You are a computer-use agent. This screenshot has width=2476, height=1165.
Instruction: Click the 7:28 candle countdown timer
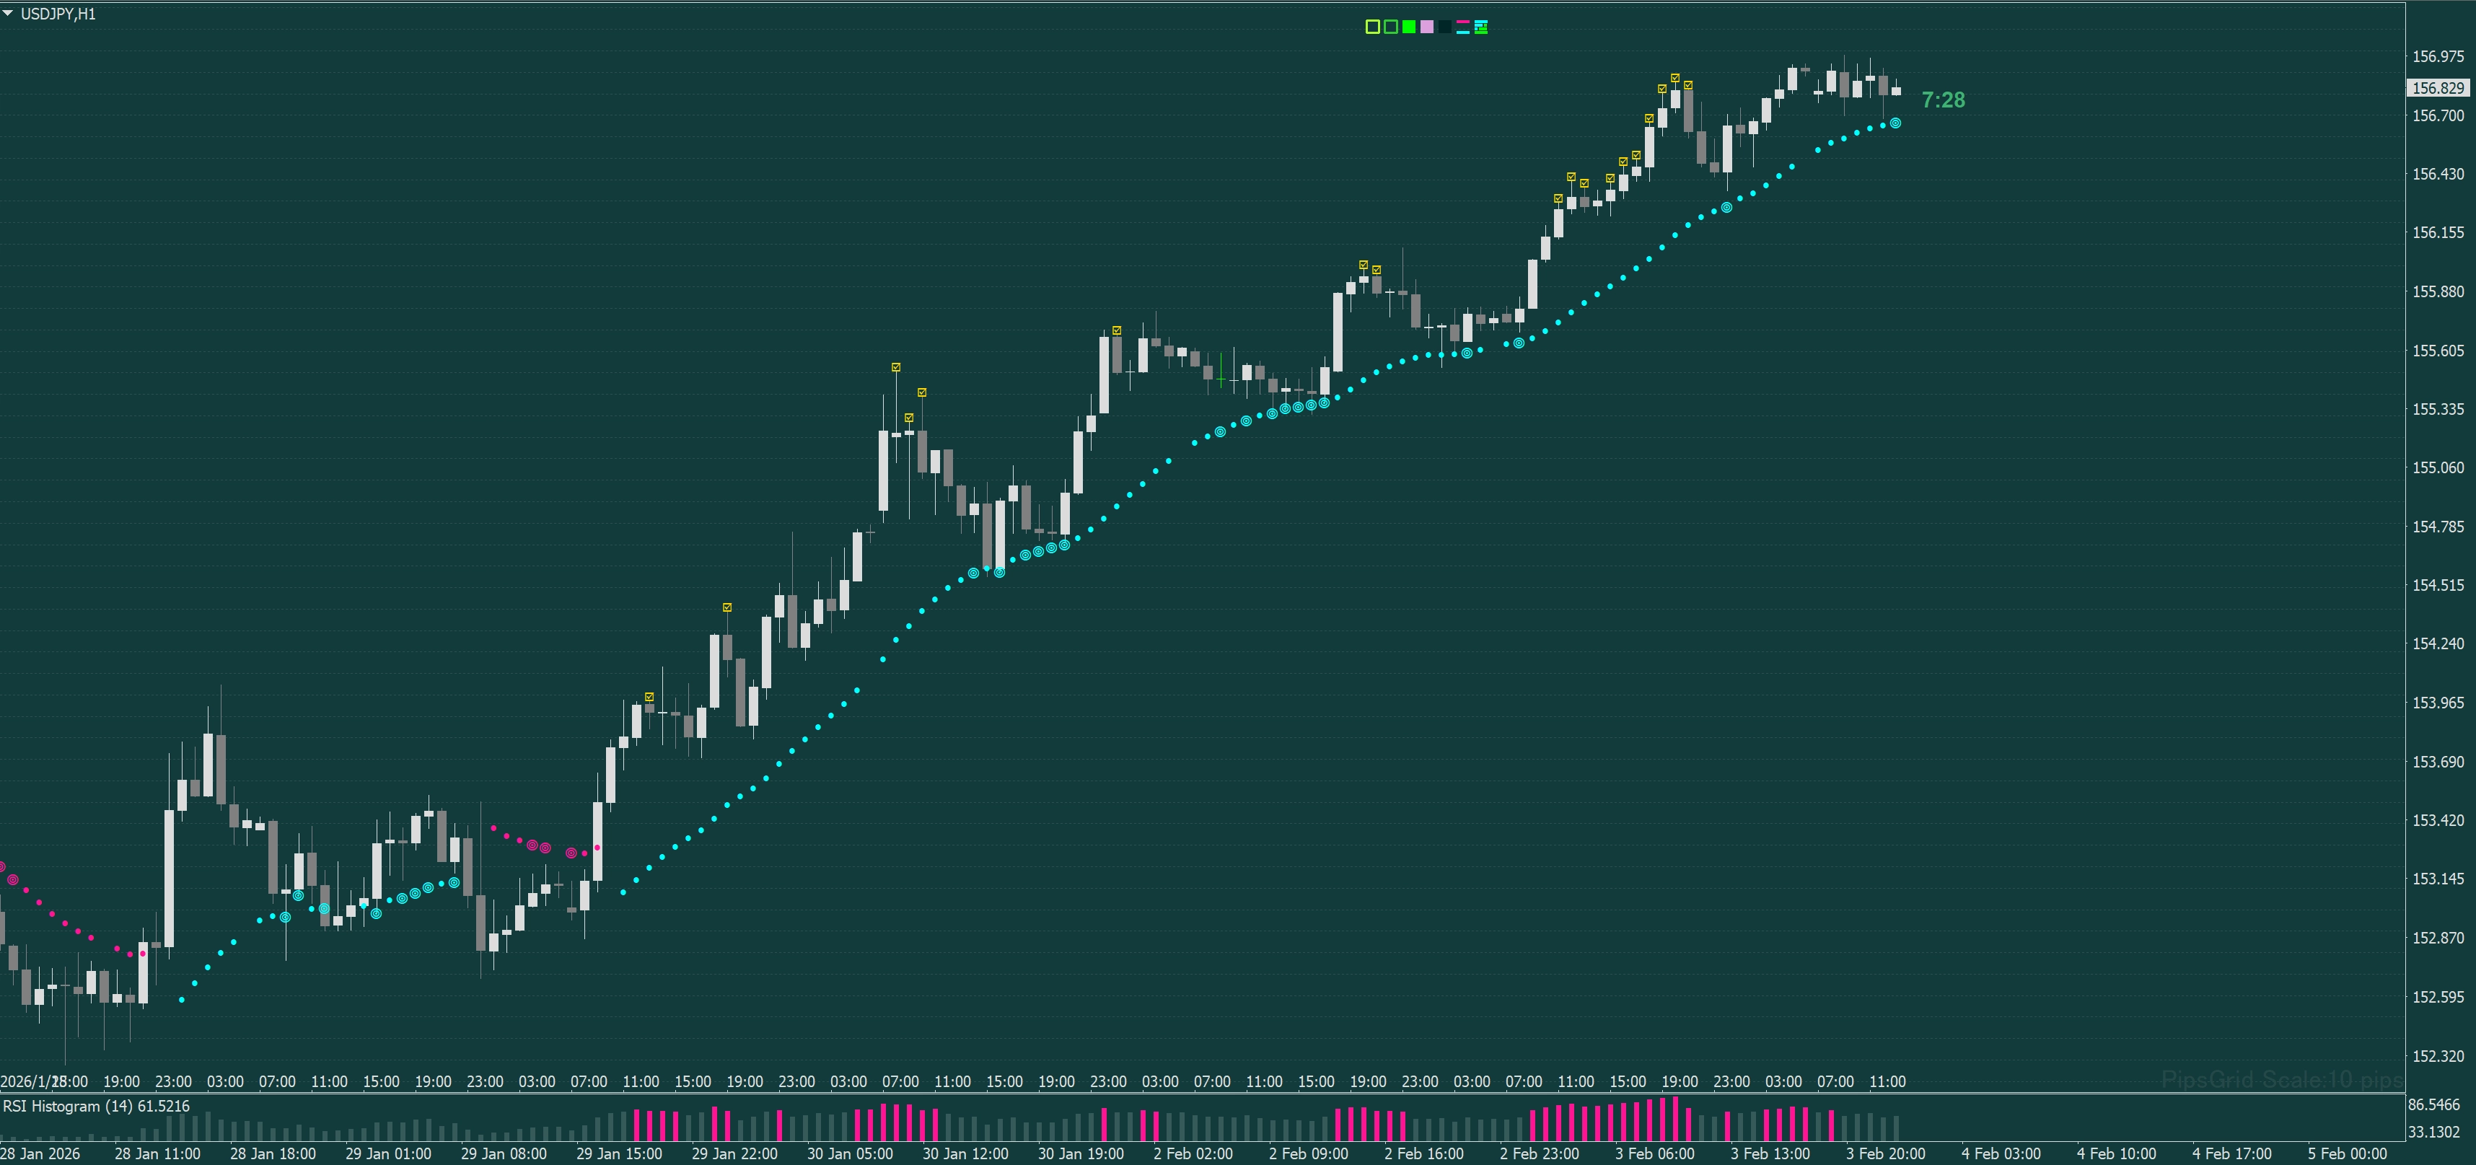[1943, 100]
